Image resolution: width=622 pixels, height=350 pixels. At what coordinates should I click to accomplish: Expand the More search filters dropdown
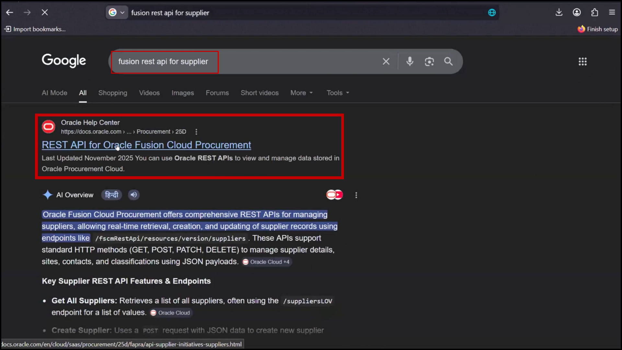[302, 93]
